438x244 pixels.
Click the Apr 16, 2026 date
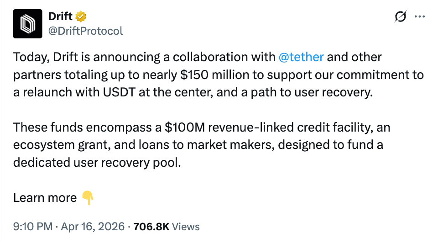[x=93, y=226]
